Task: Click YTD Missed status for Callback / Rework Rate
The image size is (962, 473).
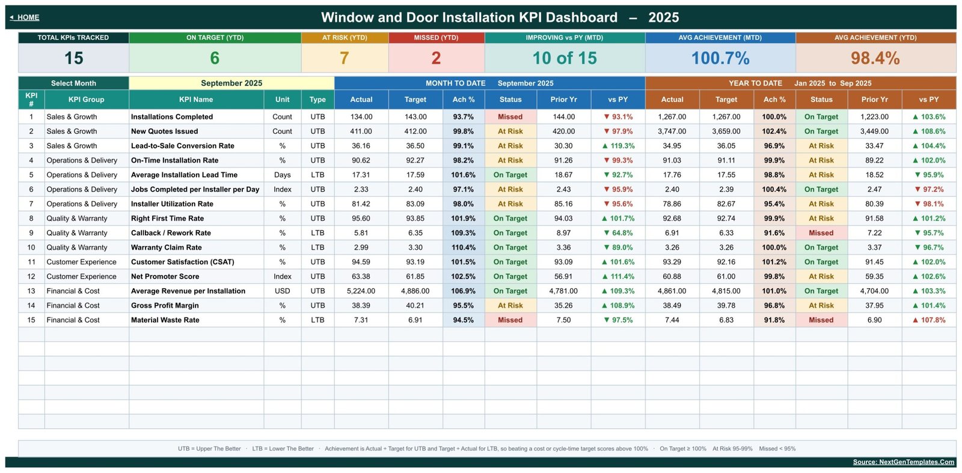Action: click(x=821, y=233)
